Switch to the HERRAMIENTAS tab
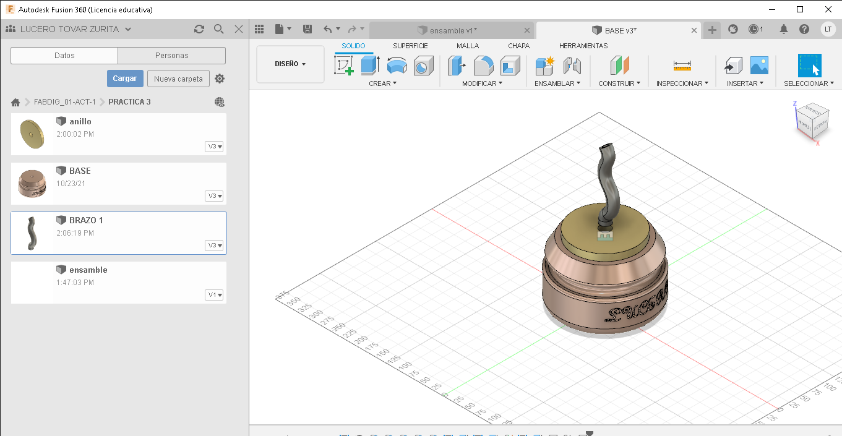Viewport: 842px width, 436px height. pos(583,46)
